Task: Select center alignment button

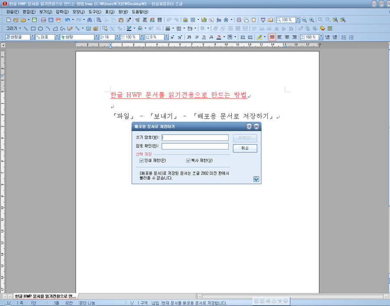Action: click(x=287, y=37)
